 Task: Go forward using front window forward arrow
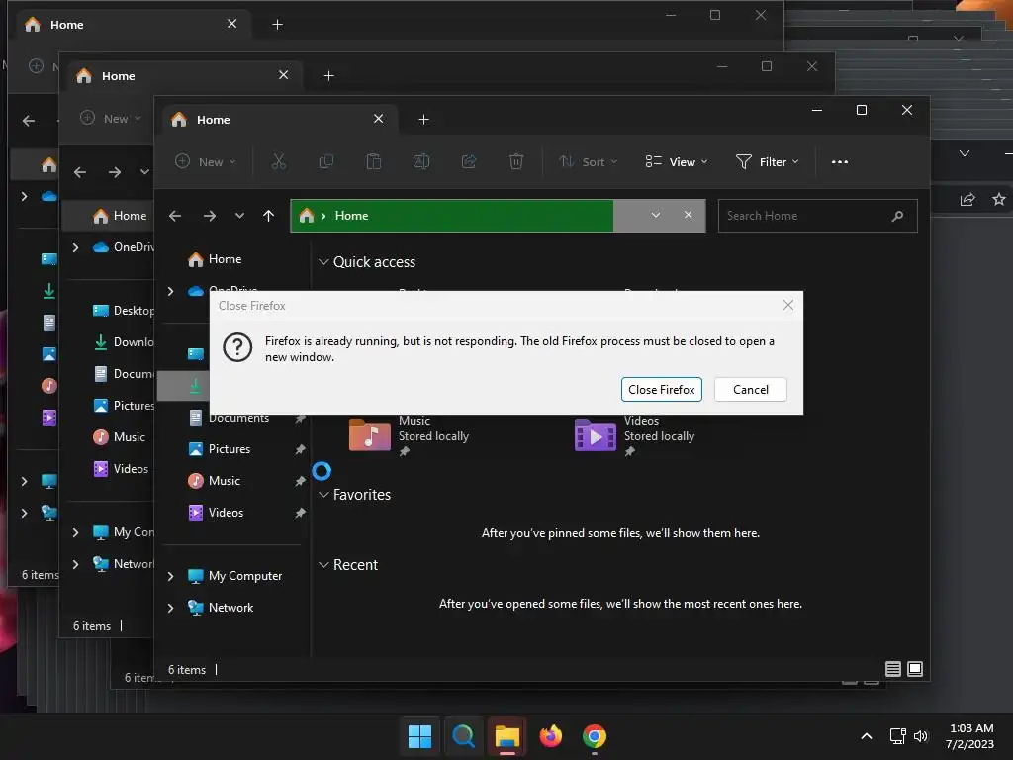tap(210, 216)
